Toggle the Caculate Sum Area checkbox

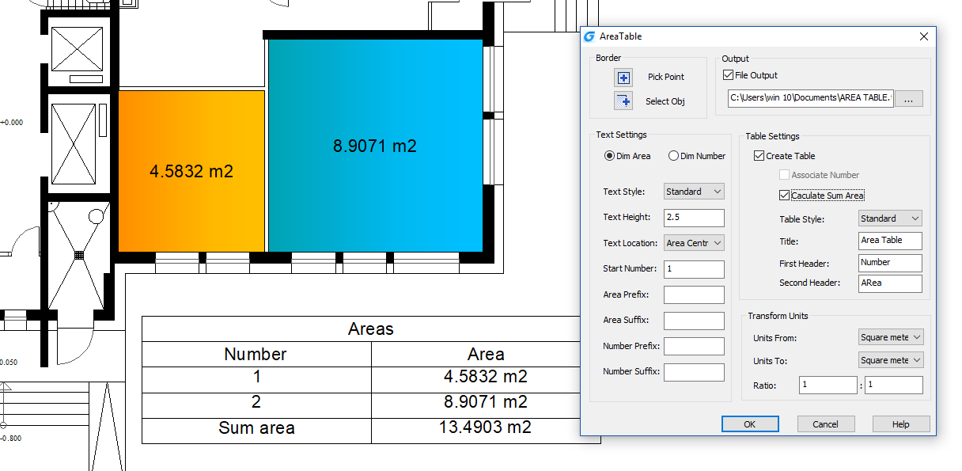(x=784, y=196)
